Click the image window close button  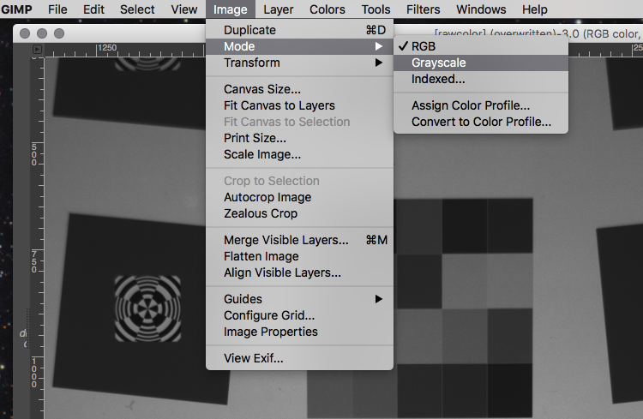tap(25, 33)
